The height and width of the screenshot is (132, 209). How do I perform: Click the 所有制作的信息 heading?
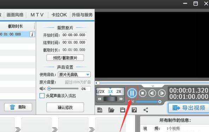175,120
